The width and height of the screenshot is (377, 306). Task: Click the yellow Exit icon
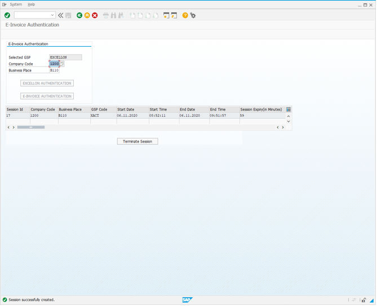pos(87,15)
